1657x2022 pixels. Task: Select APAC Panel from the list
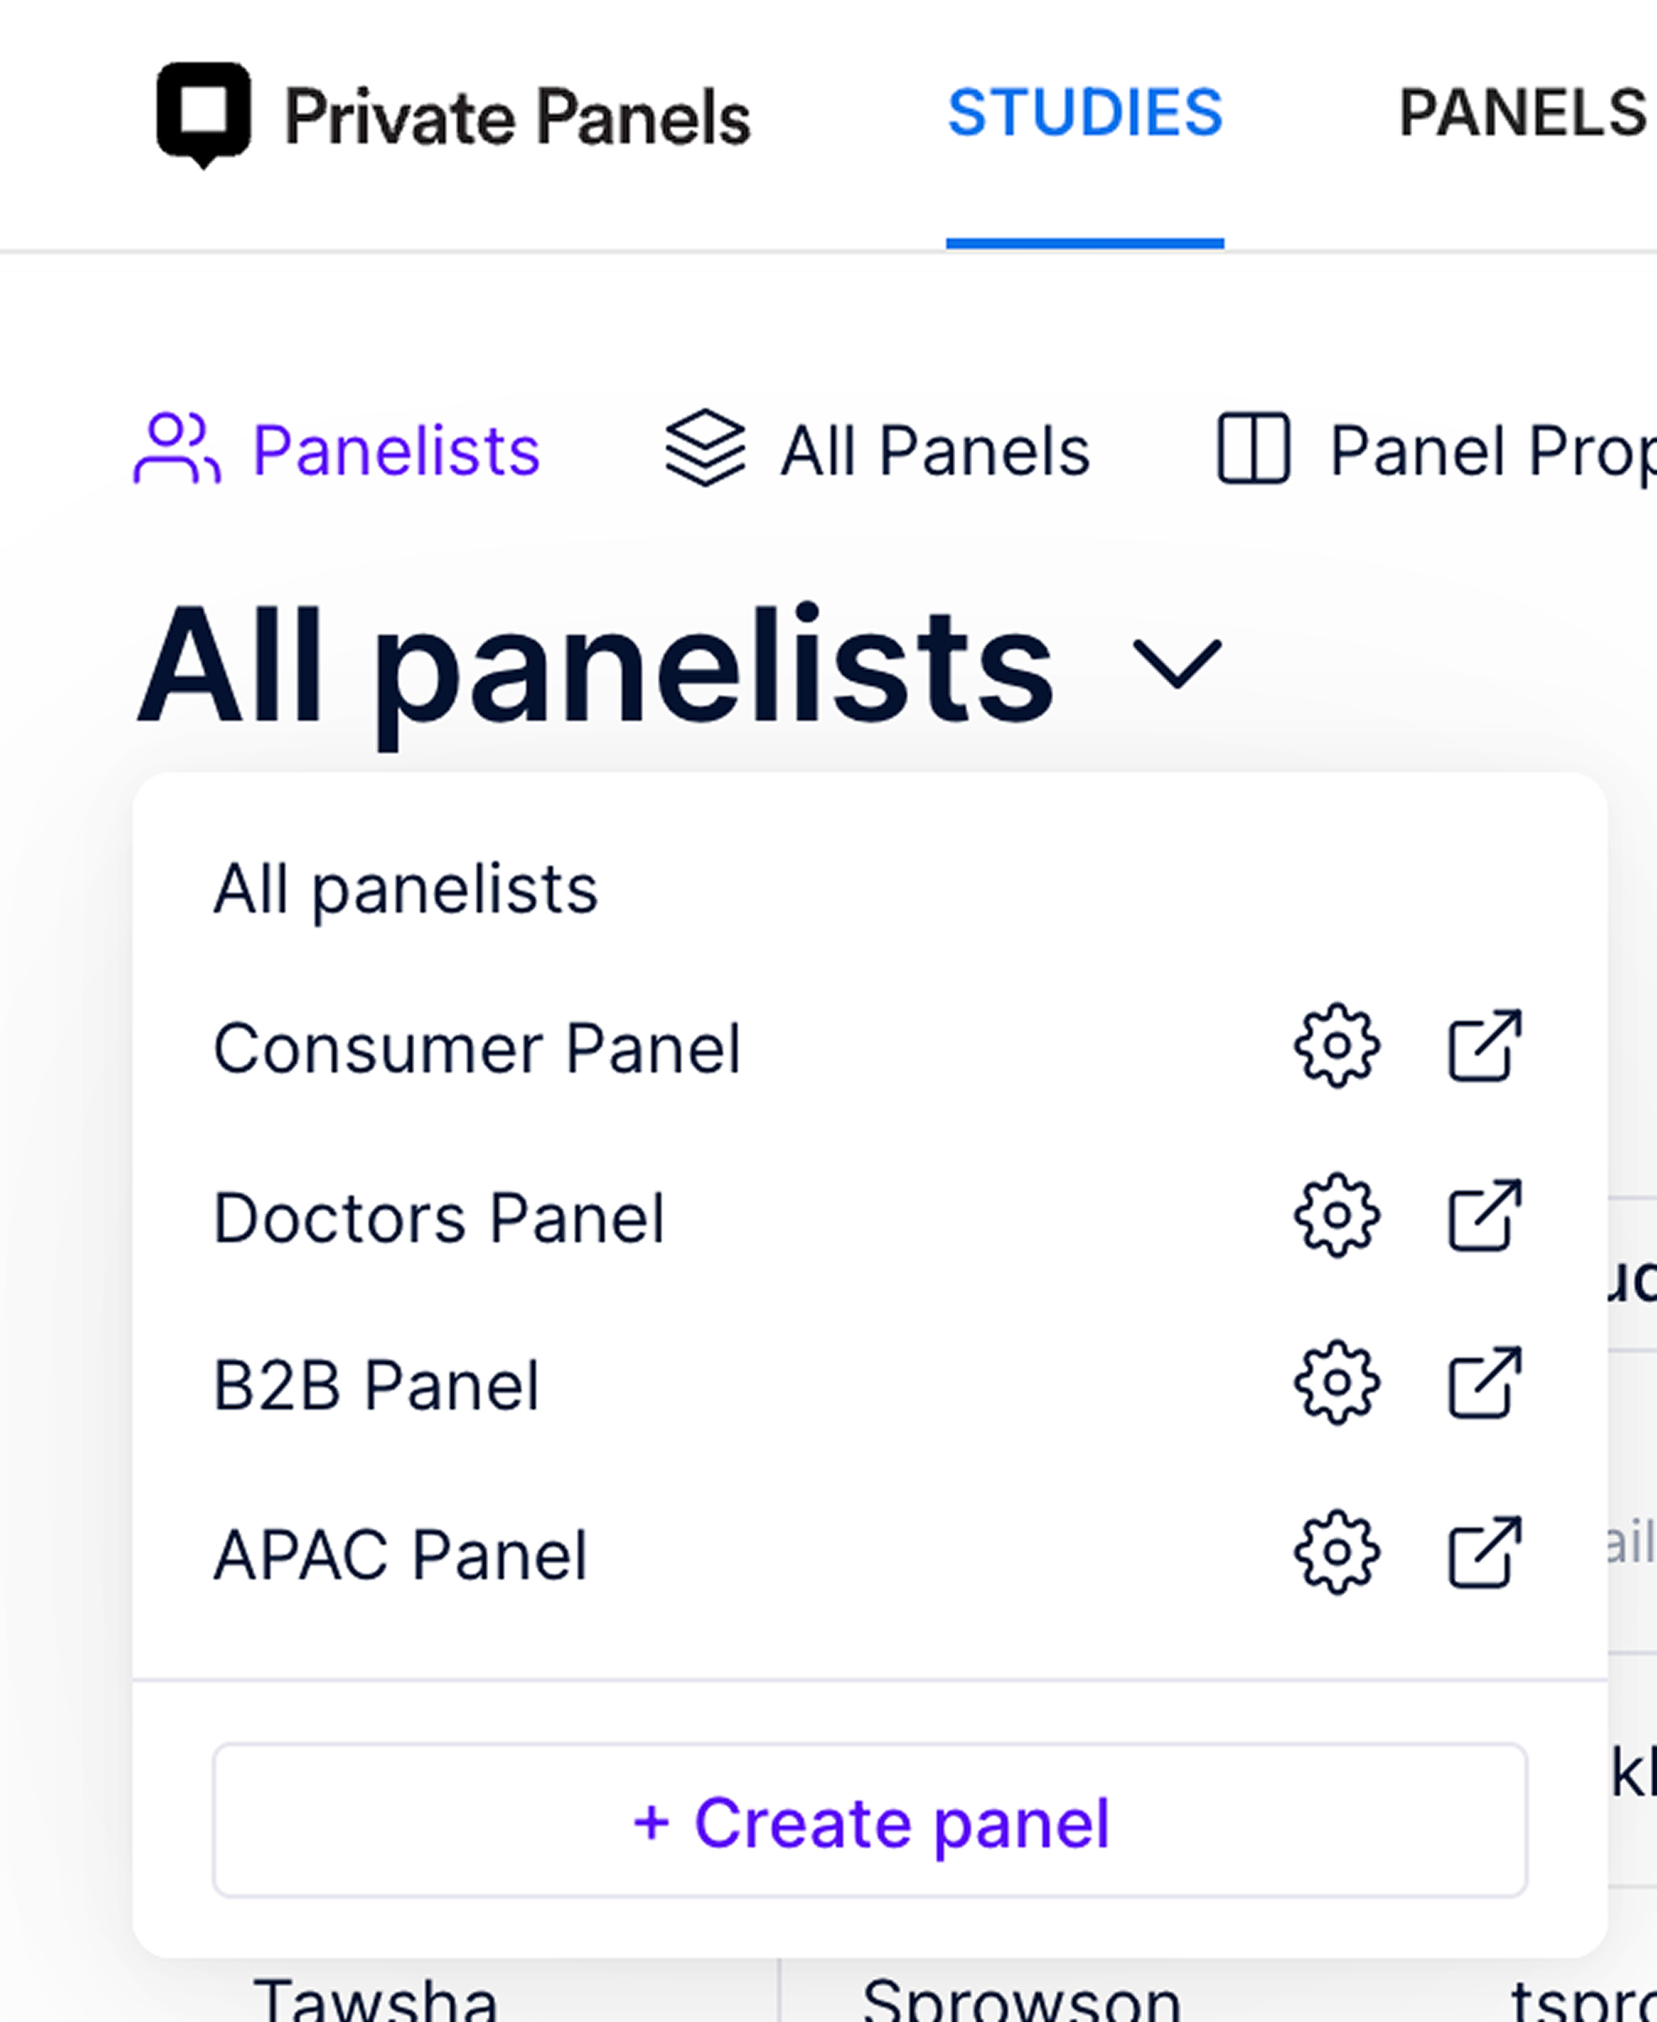pos(399,1554)
